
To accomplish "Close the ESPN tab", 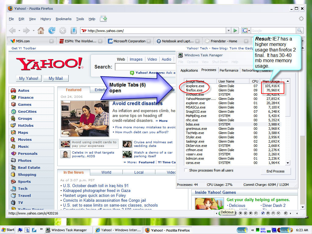I will point(100,41).
